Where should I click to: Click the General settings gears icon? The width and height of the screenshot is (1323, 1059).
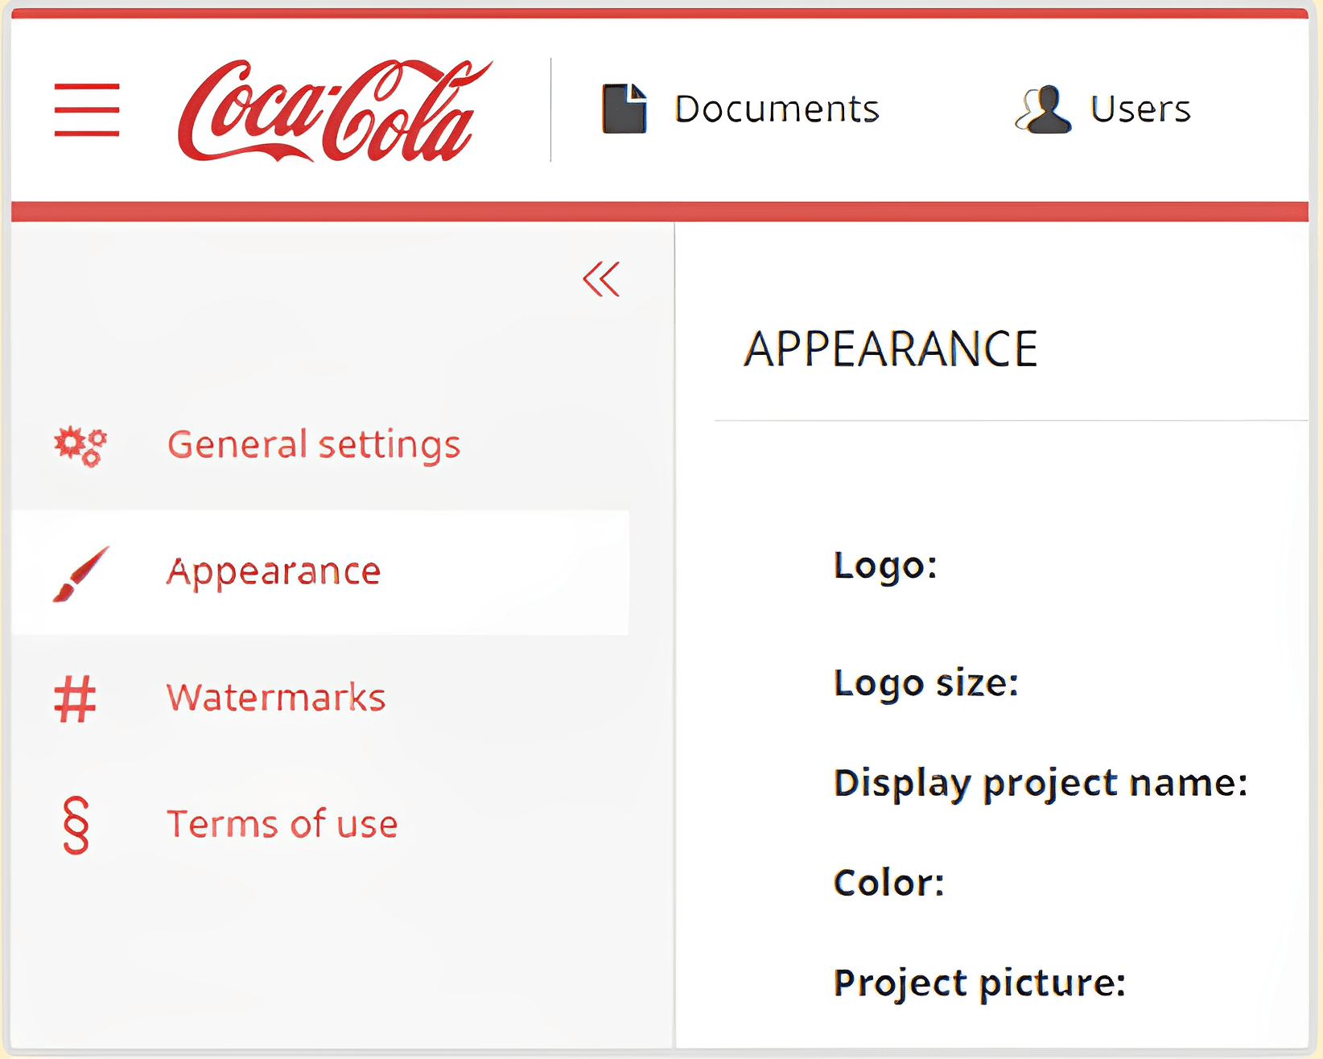(80, 445)
